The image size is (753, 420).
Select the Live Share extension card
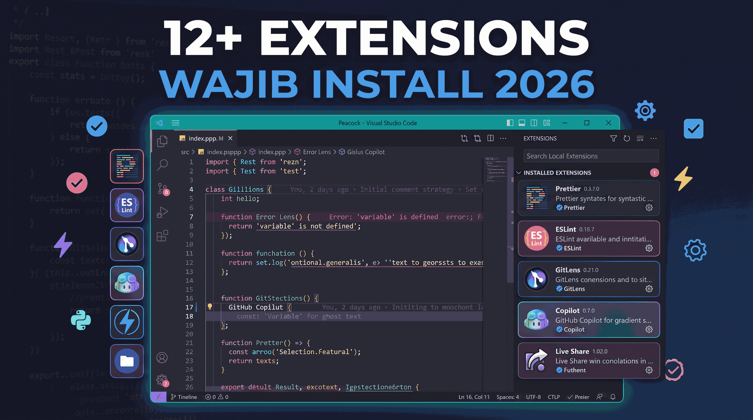click(x=589, y=360)
